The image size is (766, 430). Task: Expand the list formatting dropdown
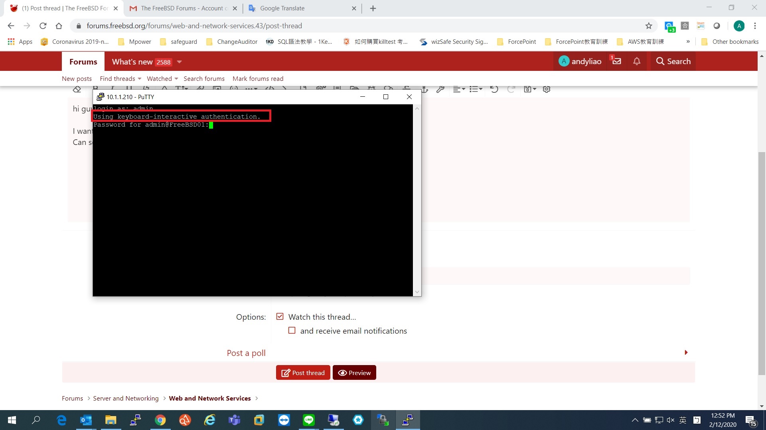coord(476,89)
